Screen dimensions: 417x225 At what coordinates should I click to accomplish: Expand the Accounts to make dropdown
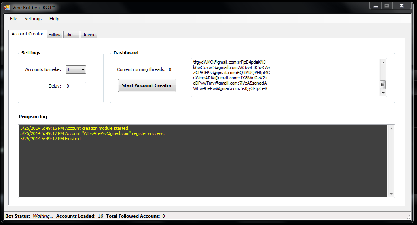click(76, 70)
